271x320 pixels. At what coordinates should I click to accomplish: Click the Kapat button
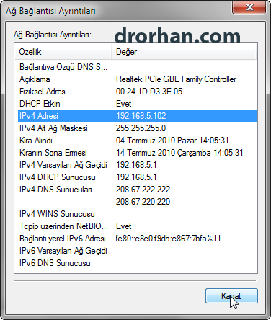click(231, 296)
